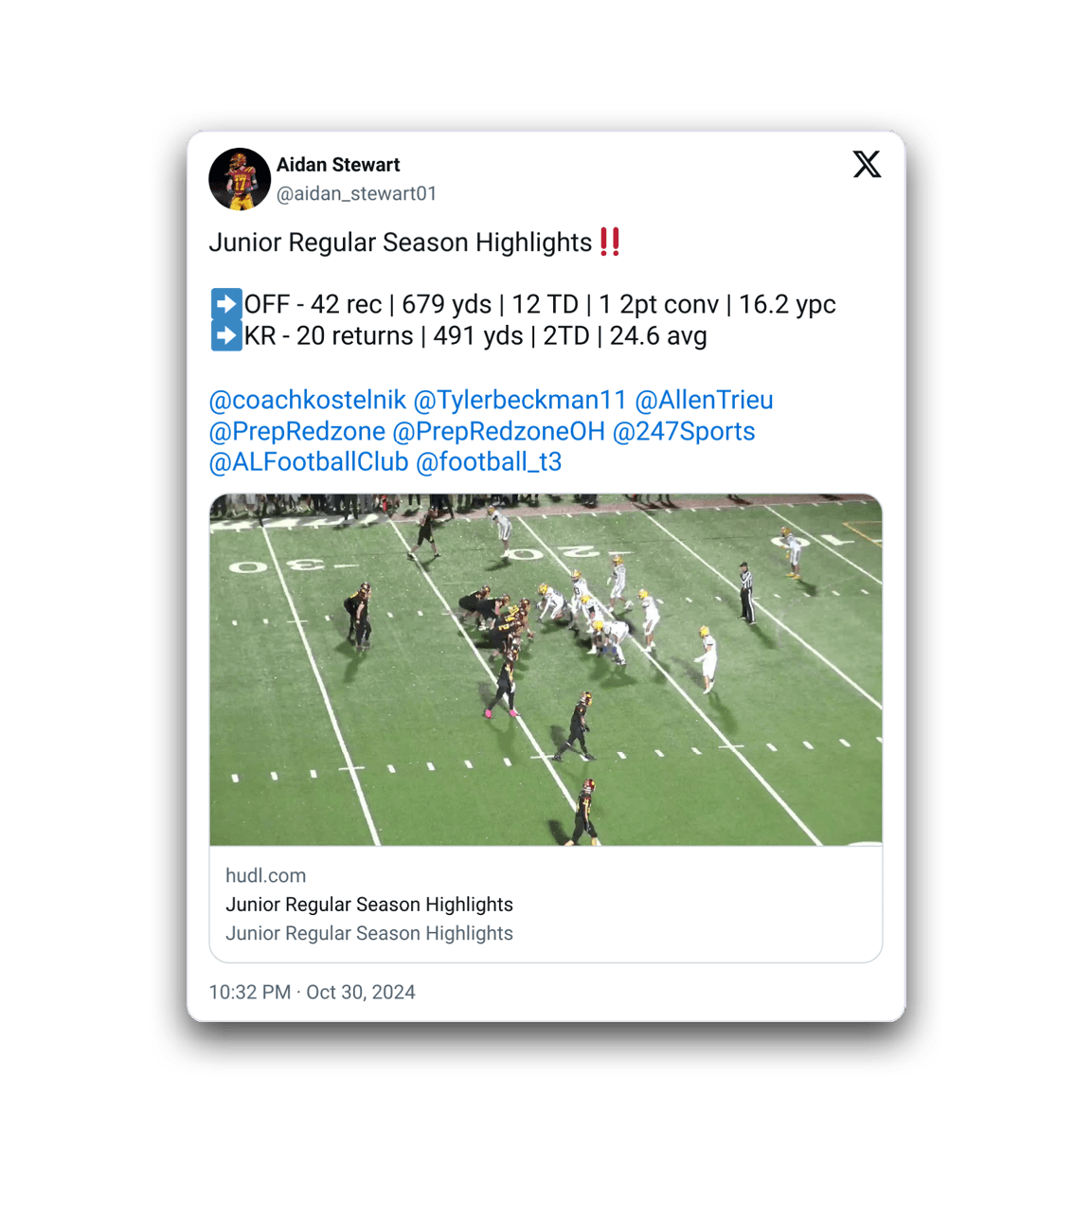Open Aidan Stewart's profile avatar
This screenshot has width=1092, height=1220.
(x=240, y=179)
